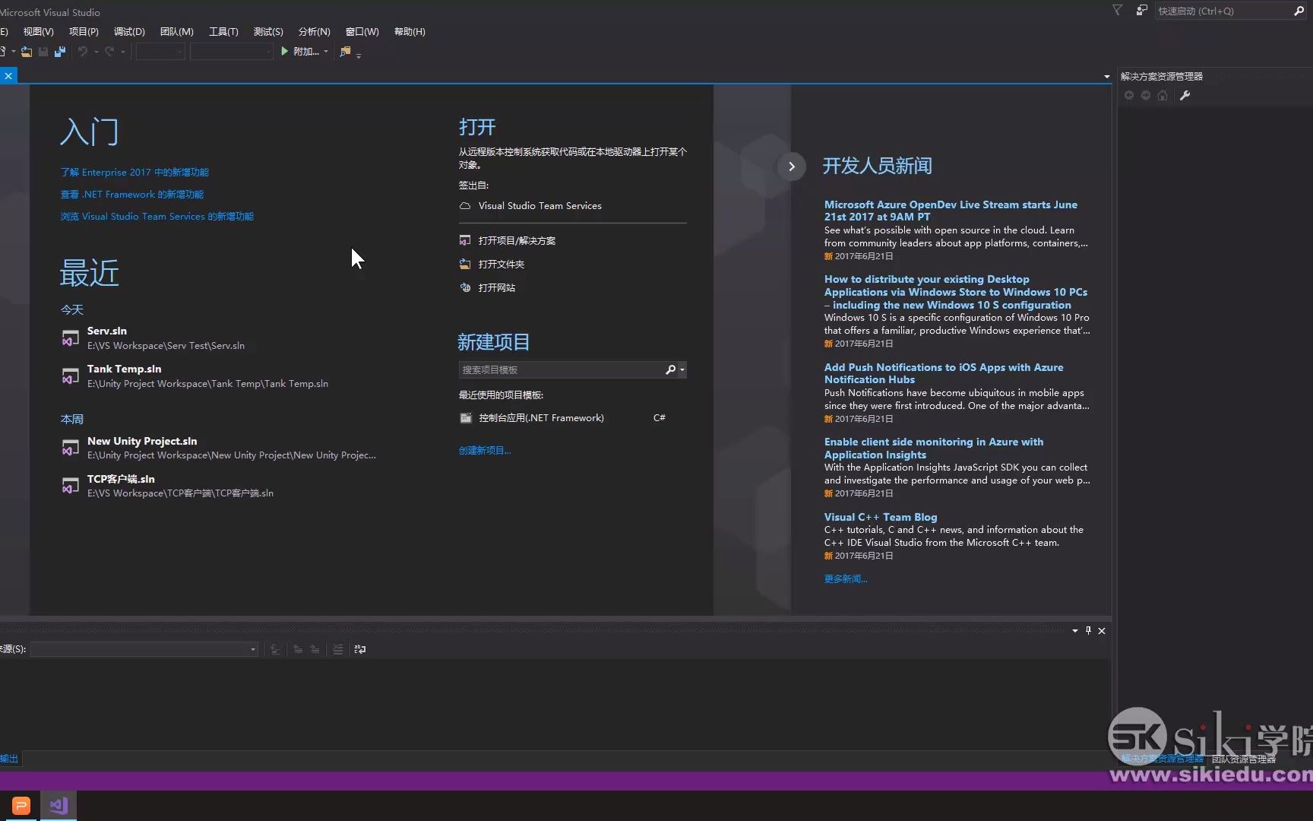Click the 搜索项目模板 search field
This screenshot has height=821, width=1313.
click(x=561, y=369)
